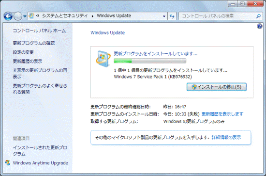Open 更新プログラムのよく寄せられる質問 link

pos(40,89)
